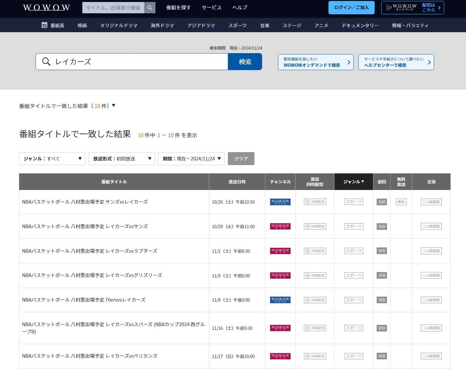Image resolution: width=466 pixels, height=370 pixels.
Task: Click 二ヵ国語版 tag in レイカーズvsラプターズ row
Action: [431, 251]
